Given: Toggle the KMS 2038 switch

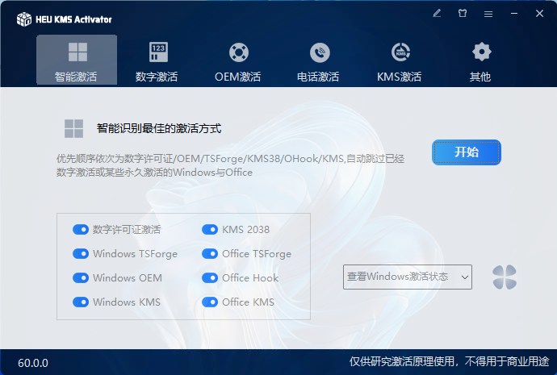Looking at the screenshot, I should pyautogui.click(x=210, y=230).
